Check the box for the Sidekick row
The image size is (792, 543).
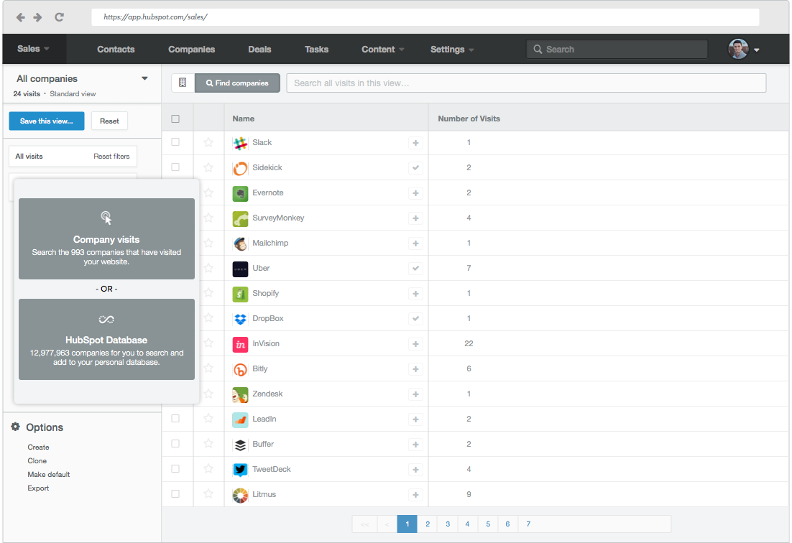click(x=175, y=167)
